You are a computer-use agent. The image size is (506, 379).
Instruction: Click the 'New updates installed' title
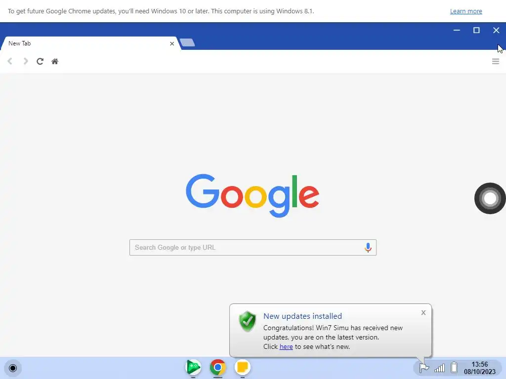[302, 316]
